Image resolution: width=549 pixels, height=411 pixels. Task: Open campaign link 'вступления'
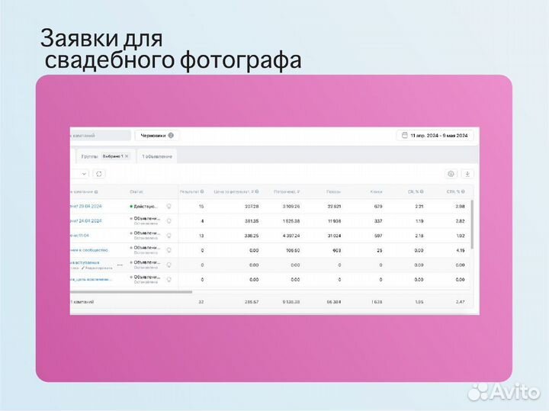(x=85, y=262)
